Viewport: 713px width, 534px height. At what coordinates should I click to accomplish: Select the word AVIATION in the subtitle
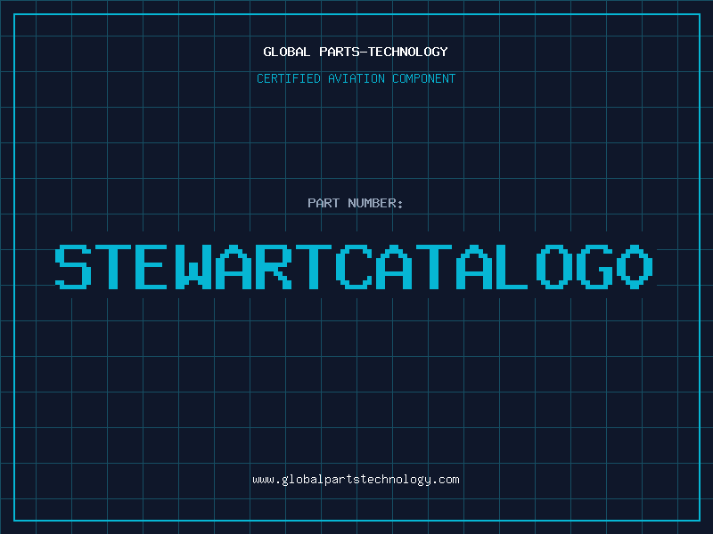coord(356,78)
